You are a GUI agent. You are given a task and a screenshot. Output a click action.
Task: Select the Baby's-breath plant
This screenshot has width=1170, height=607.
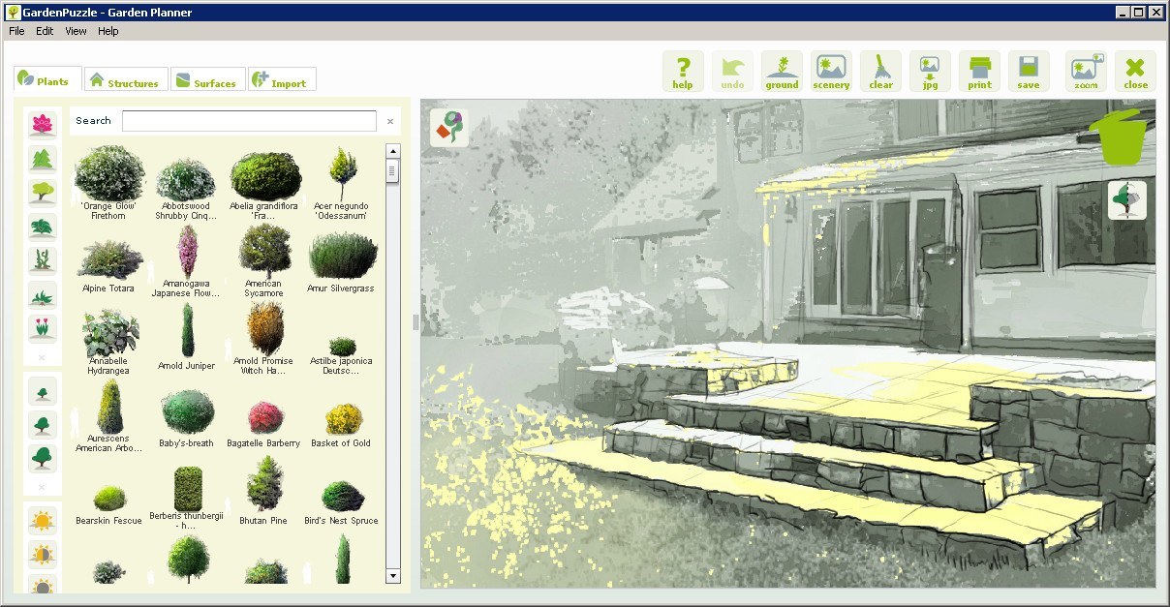coord(186,419)
